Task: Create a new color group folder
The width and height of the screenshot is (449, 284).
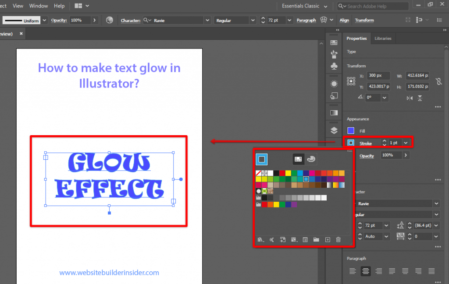Action: pos(316,239)
